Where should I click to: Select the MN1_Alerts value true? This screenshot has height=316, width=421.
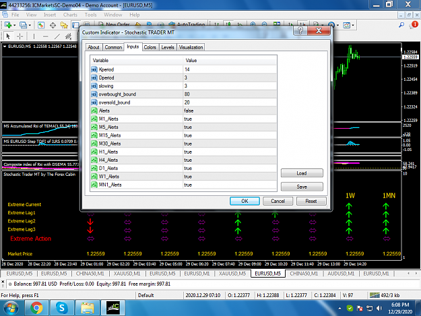230,185
